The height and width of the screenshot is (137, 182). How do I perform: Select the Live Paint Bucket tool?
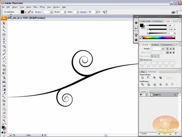tap(4, 101)
